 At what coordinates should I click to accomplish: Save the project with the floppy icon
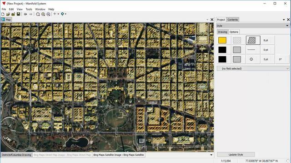[x=18, y=14]
